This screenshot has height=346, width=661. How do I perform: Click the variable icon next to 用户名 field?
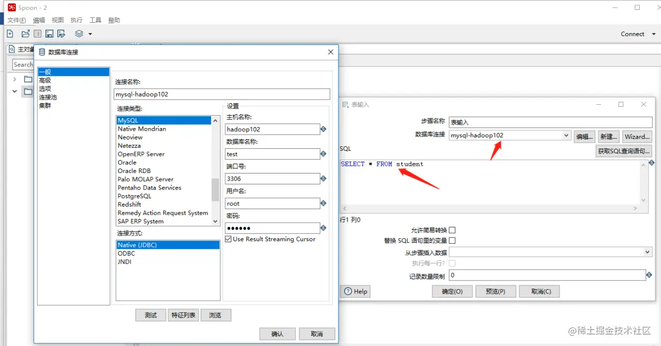pyautogui.click(x=323, y=203)
